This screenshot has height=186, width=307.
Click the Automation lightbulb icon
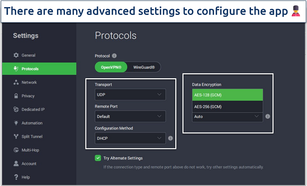tap(16, 123)
